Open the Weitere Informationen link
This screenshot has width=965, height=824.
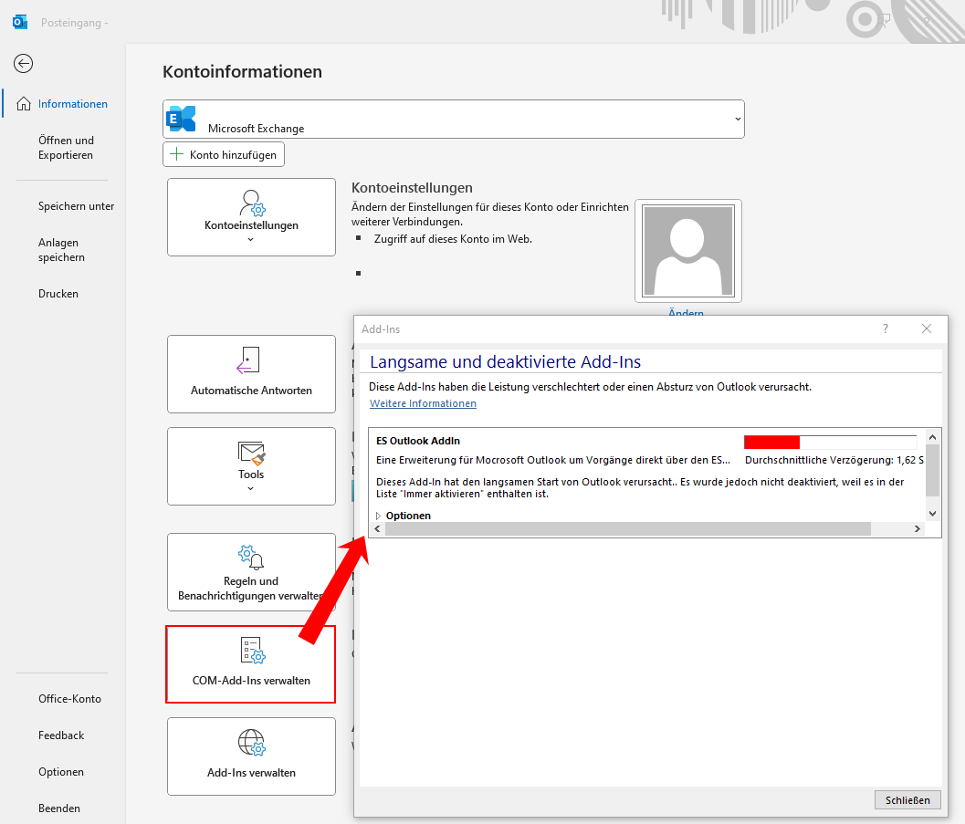point(423,403)
